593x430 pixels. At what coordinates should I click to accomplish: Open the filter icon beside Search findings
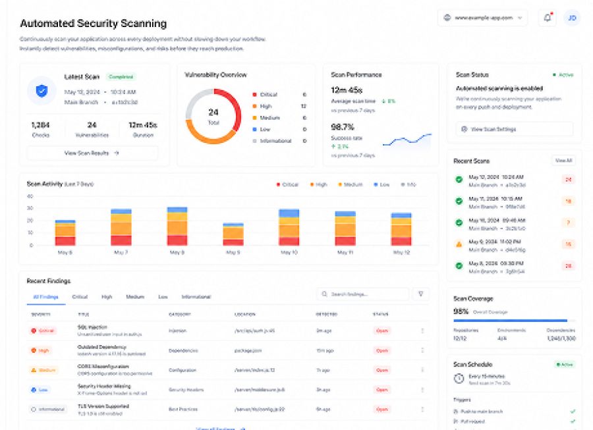coord(420,294)
